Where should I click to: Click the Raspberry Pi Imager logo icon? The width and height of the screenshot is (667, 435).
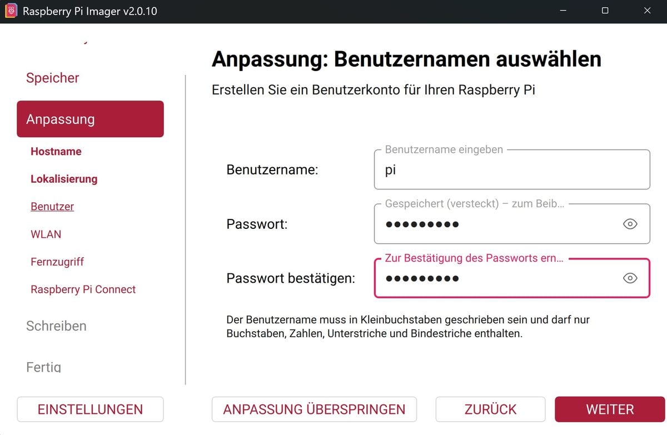coord(11,11)
